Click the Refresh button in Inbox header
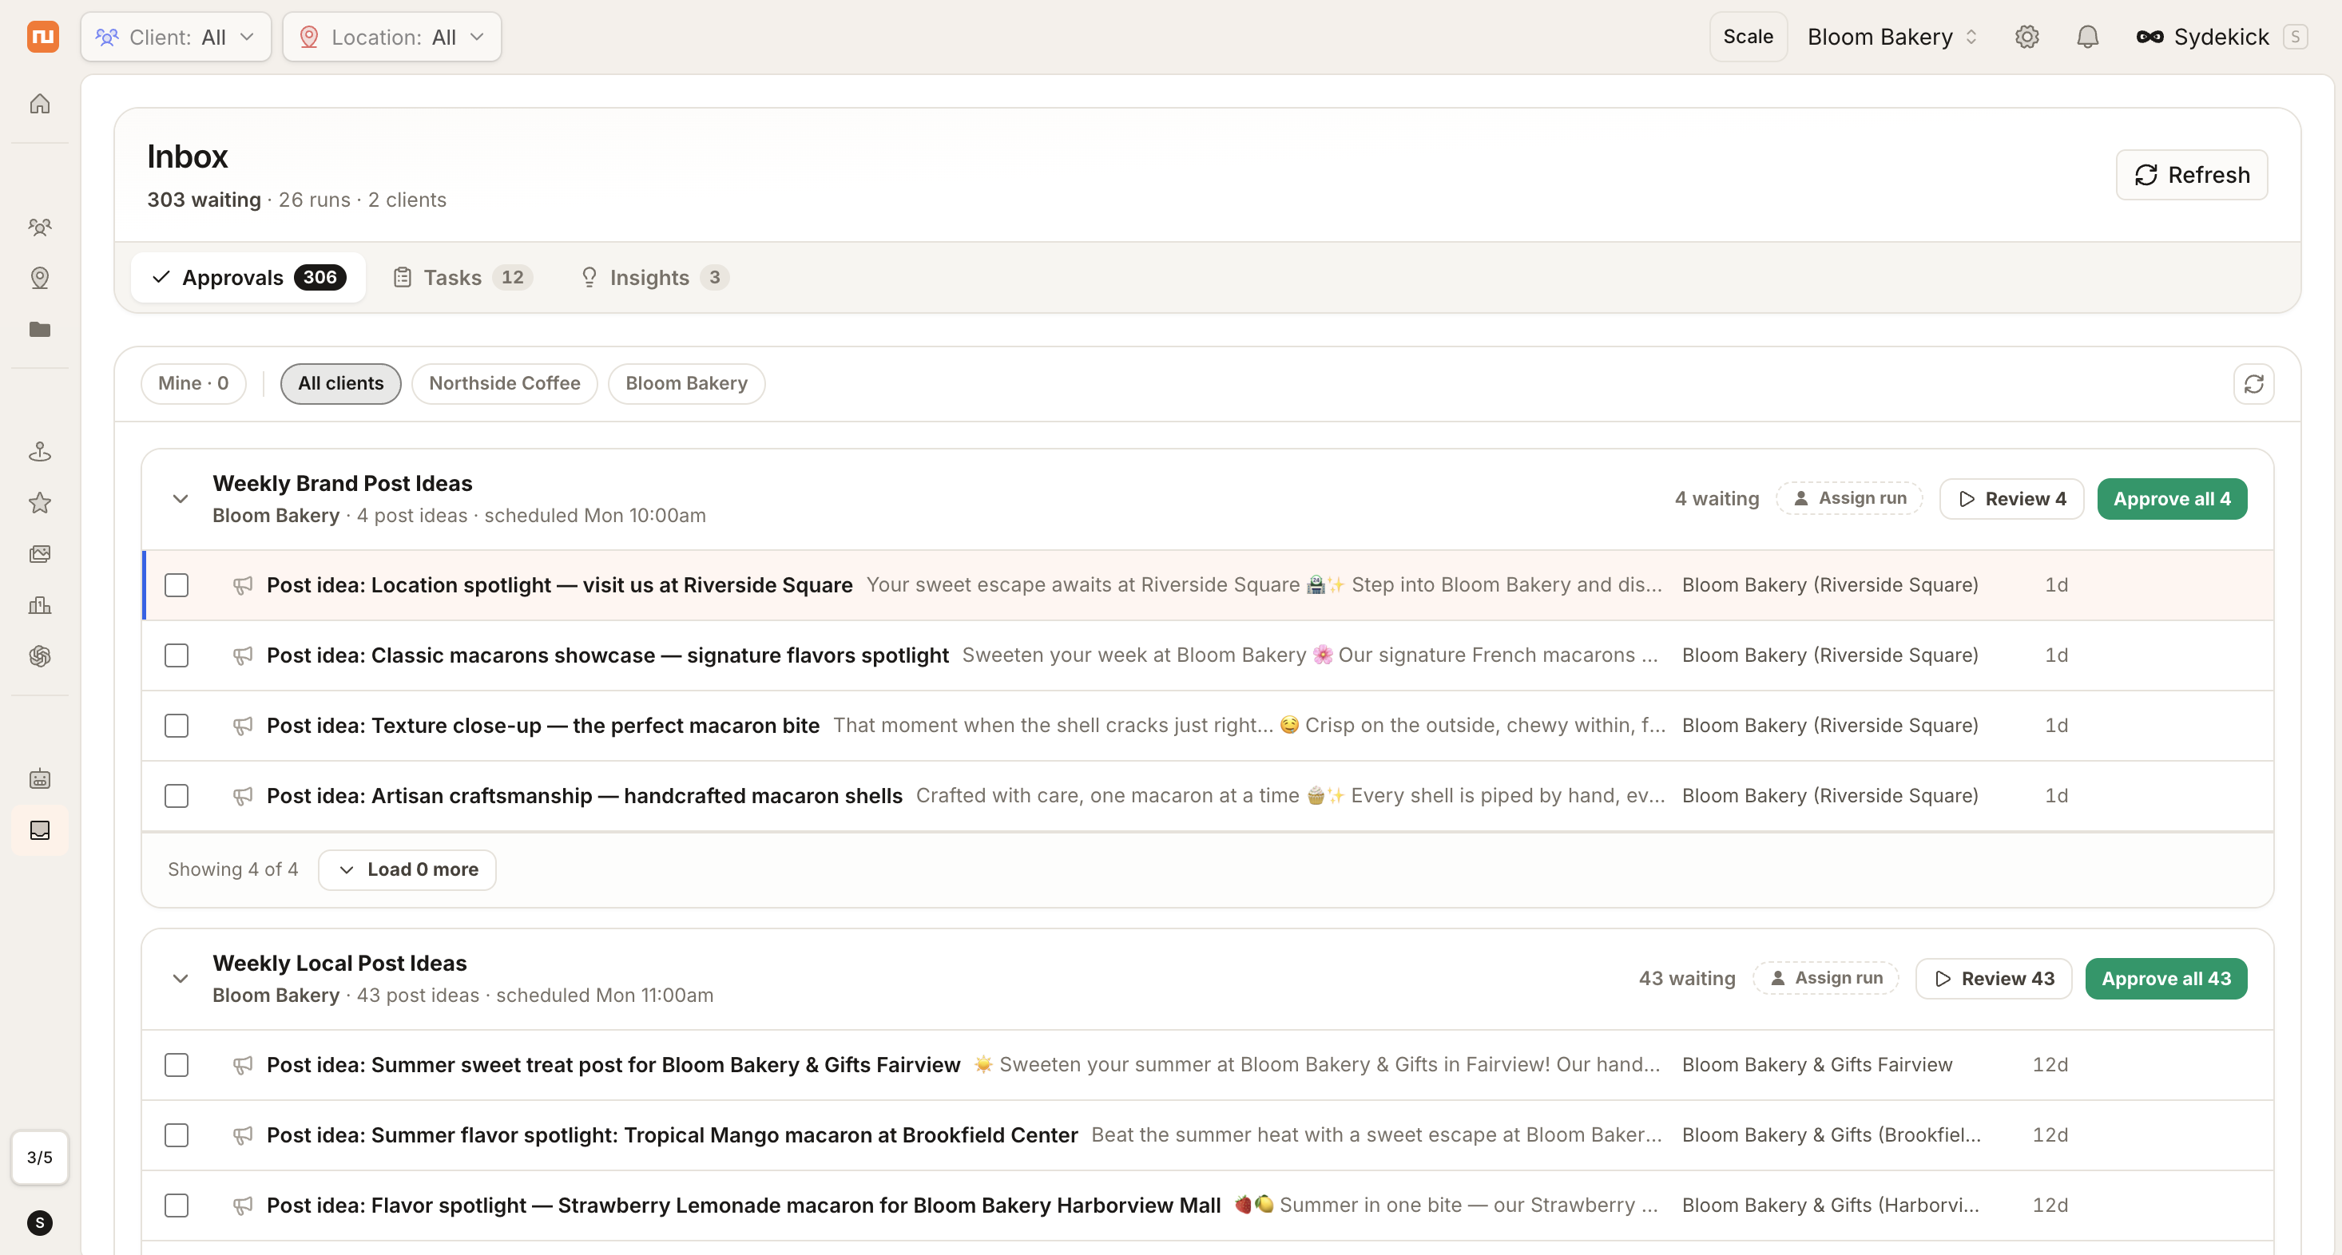2342x1255 pixels. click(x=2191, y=175)
